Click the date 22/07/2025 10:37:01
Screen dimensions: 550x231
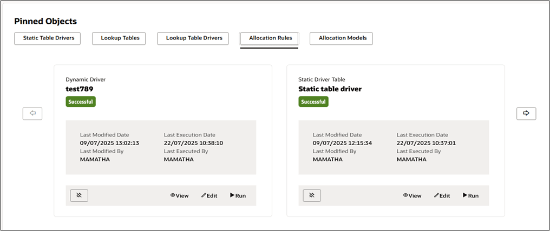coord(426,143)
